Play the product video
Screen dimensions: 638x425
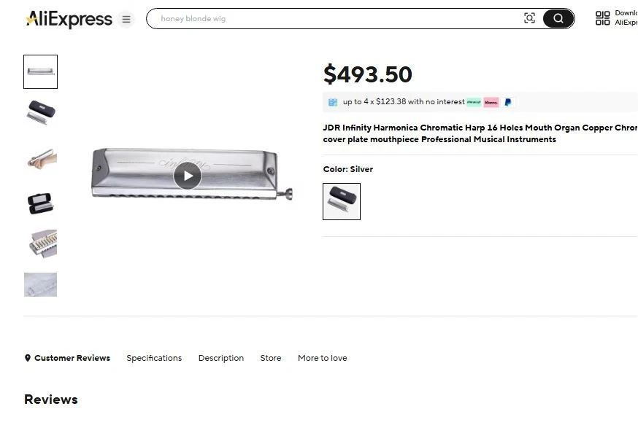(x=188, y=175)
